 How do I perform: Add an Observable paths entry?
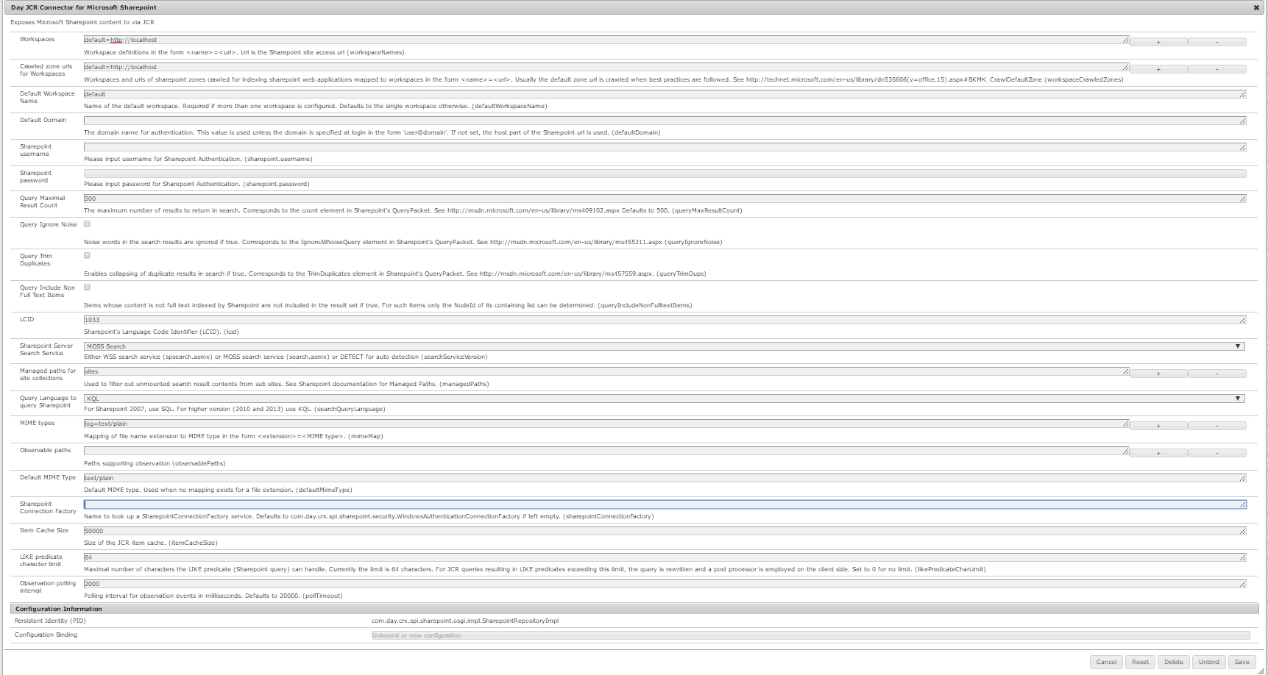pos(1158,453)
